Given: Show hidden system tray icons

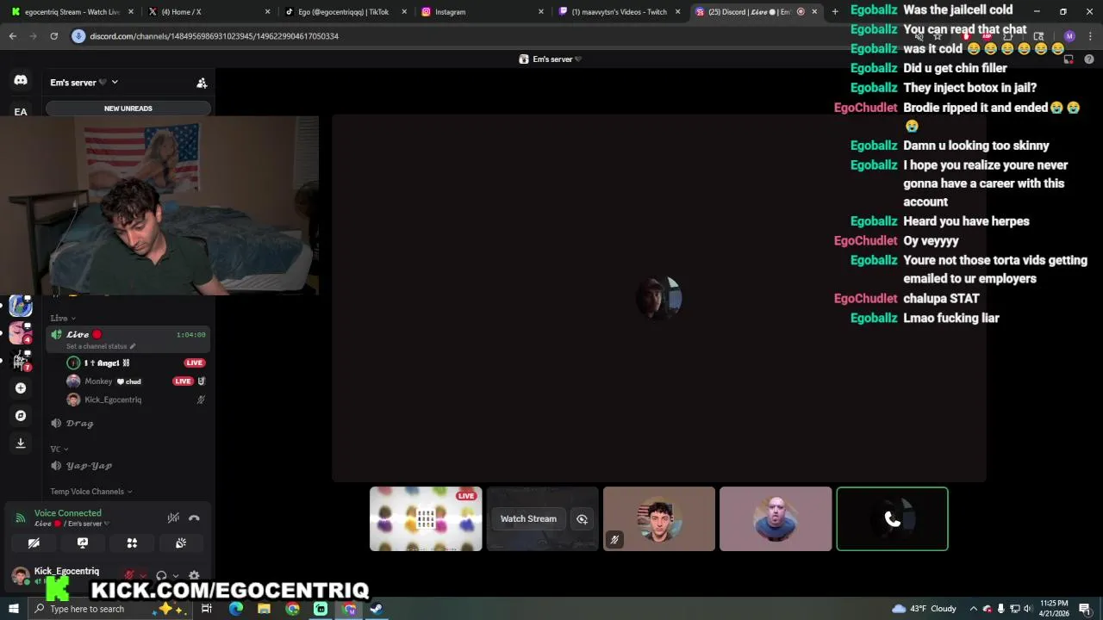Looking at the screenshot, I should [x=974, y=609].
